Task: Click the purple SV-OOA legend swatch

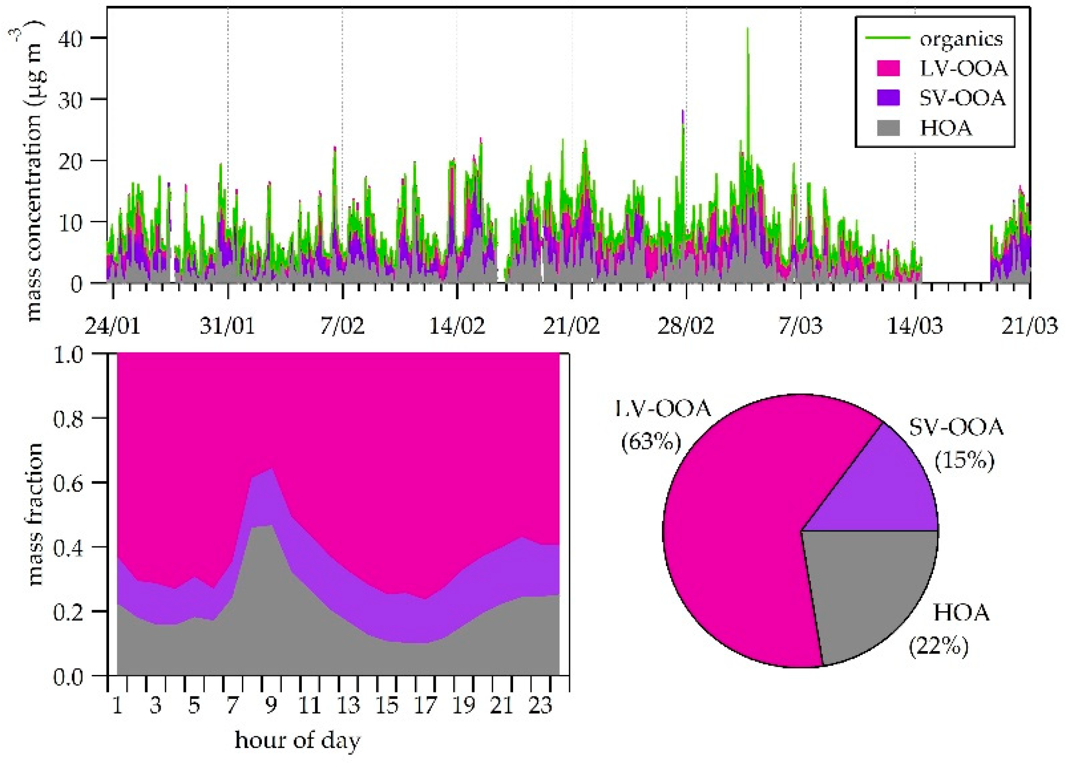Action: point(888,98)
